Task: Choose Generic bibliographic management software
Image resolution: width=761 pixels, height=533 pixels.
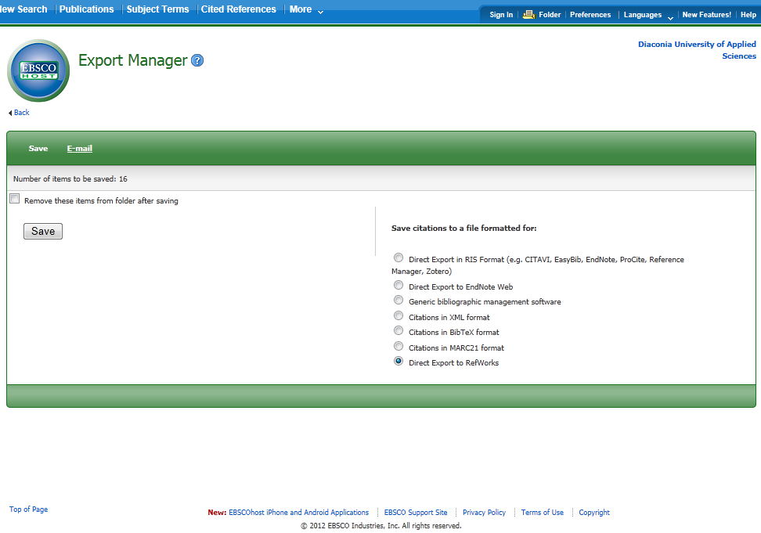Action: click(399, 301)
